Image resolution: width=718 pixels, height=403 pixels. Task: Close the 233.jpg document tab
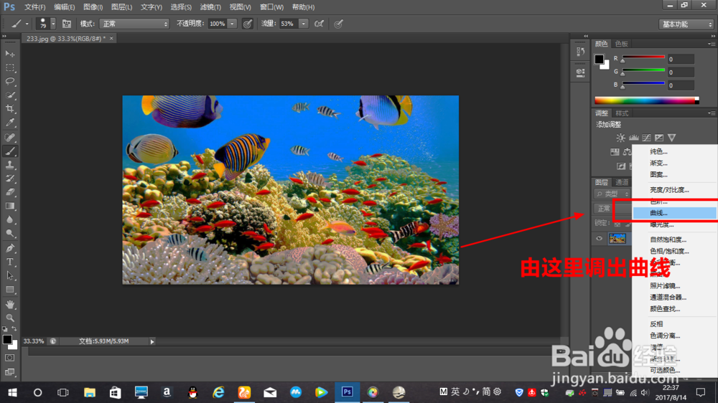[x=111, y=39]
